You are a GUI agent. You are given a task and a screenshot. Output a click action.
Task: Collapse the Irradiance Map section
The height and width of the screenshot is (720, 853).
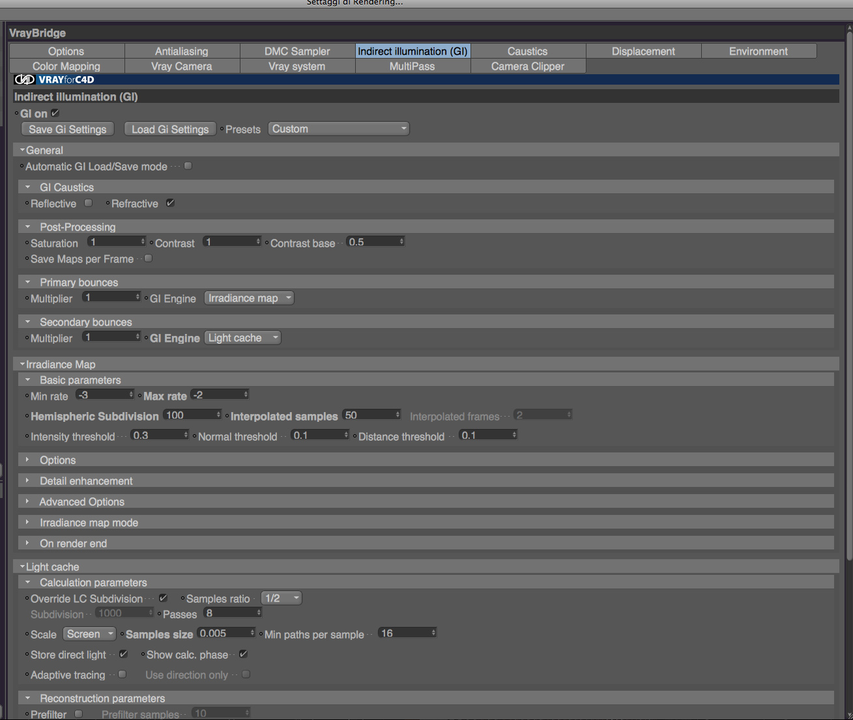[22, 364]
